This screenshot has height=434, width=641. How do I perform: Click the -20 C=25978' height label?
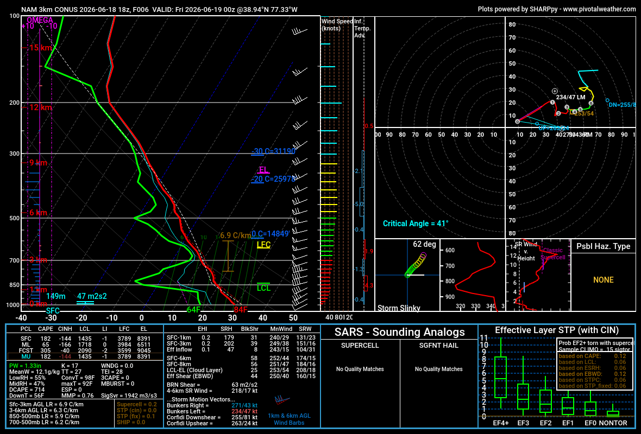(x=273, y=179)
